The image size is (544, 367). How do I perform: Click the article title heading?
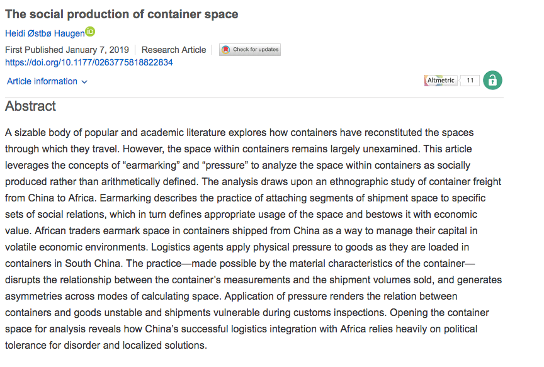[x=122, y=14]
